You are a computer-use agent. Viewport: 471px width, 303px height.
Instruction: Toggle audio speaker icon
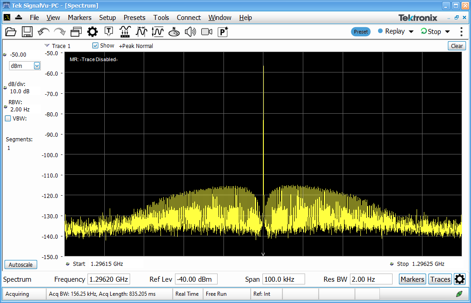[190, 32]
